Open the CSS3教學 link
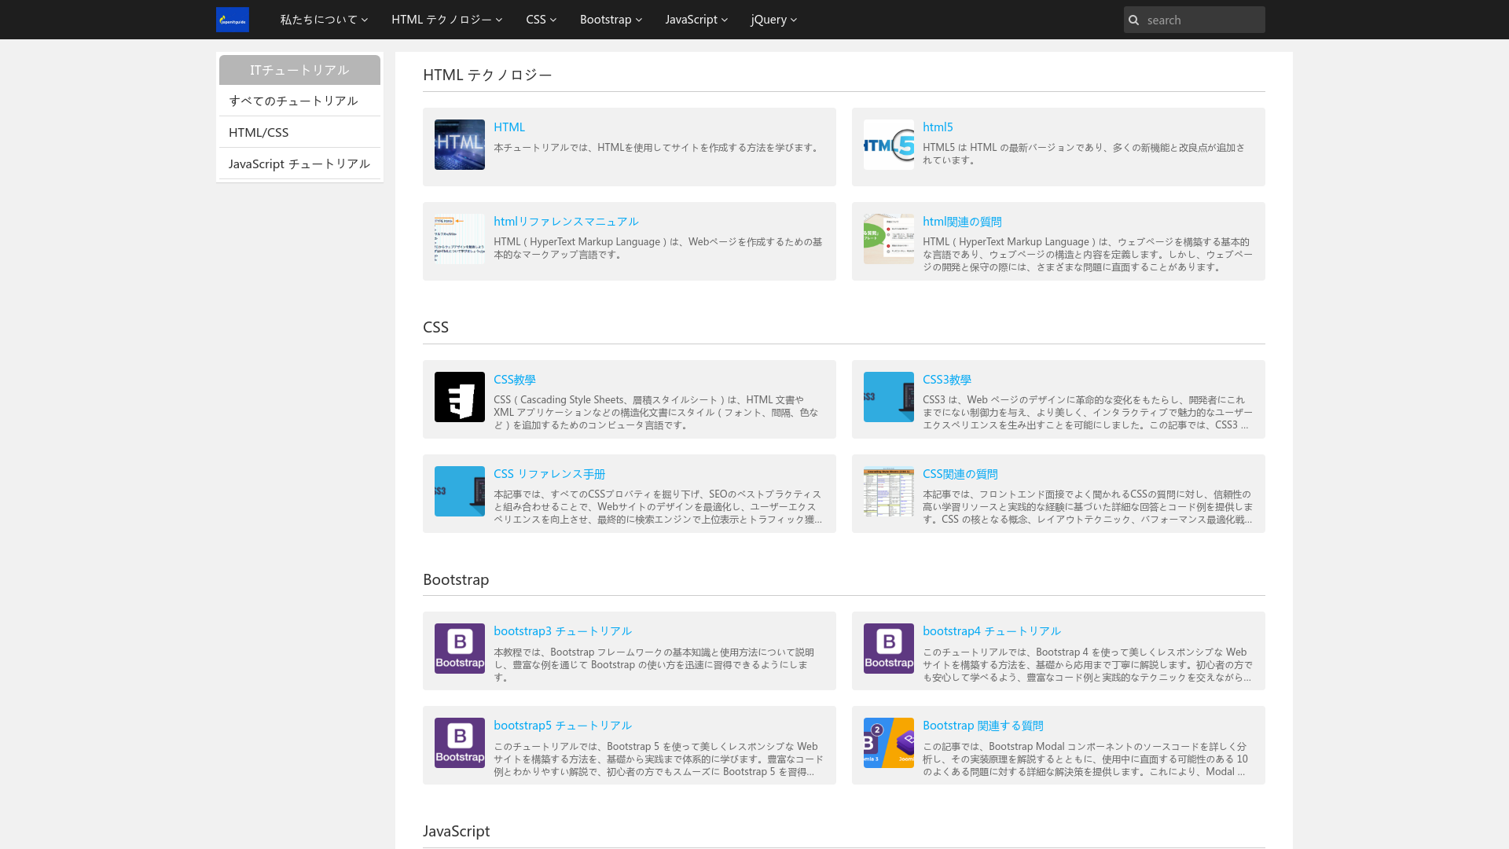Viewport: 1509px width, 849px height. pyautogui.click(x=947, y=380)
